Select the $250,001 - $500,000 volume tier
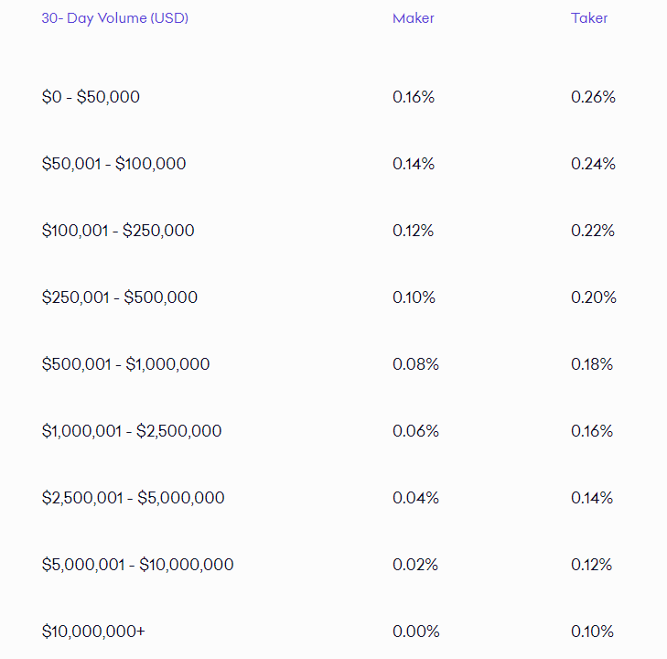Image resolution: width=667 pixels, height=659 pixels. [120, 297]
